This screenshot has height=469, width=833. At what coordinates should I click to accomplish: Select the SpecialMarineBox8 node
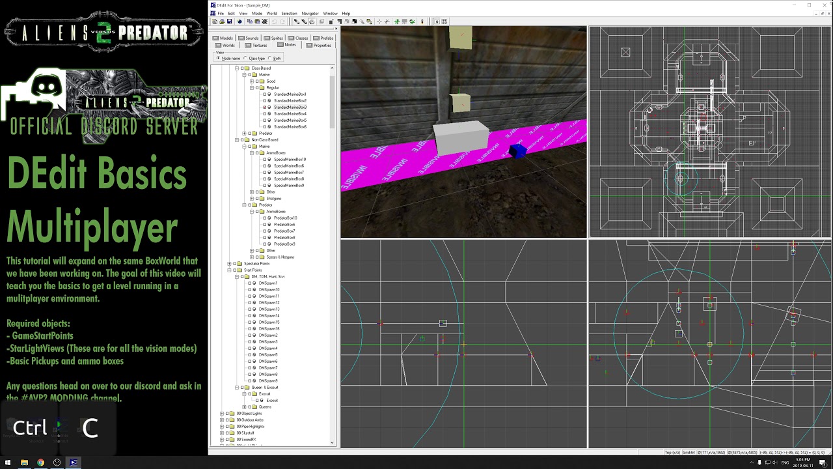290,178
